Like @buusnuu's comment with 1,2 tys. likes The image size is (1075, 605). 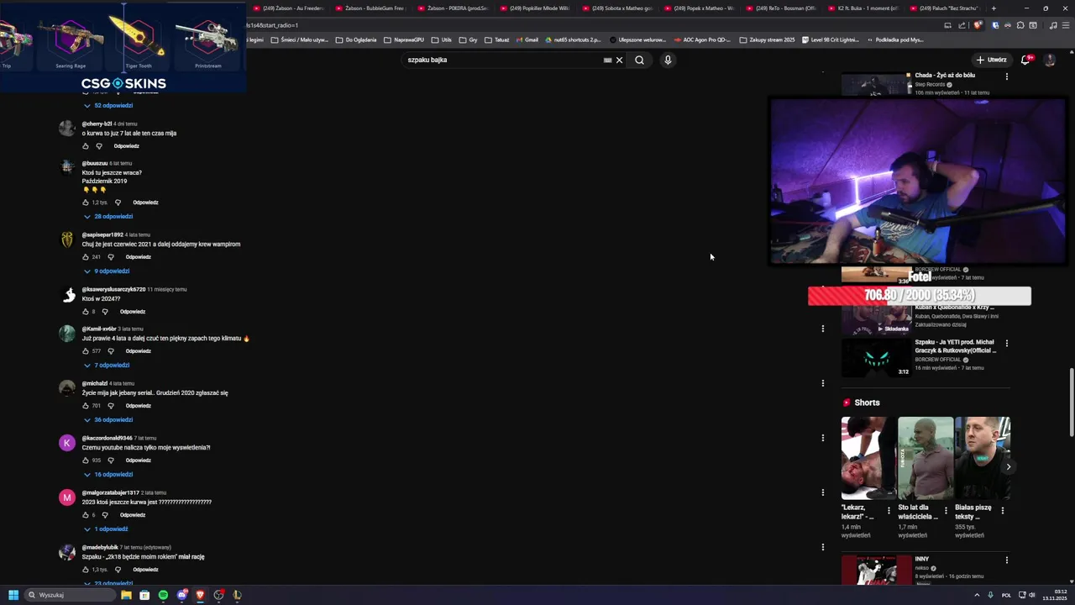coord(86,203)
